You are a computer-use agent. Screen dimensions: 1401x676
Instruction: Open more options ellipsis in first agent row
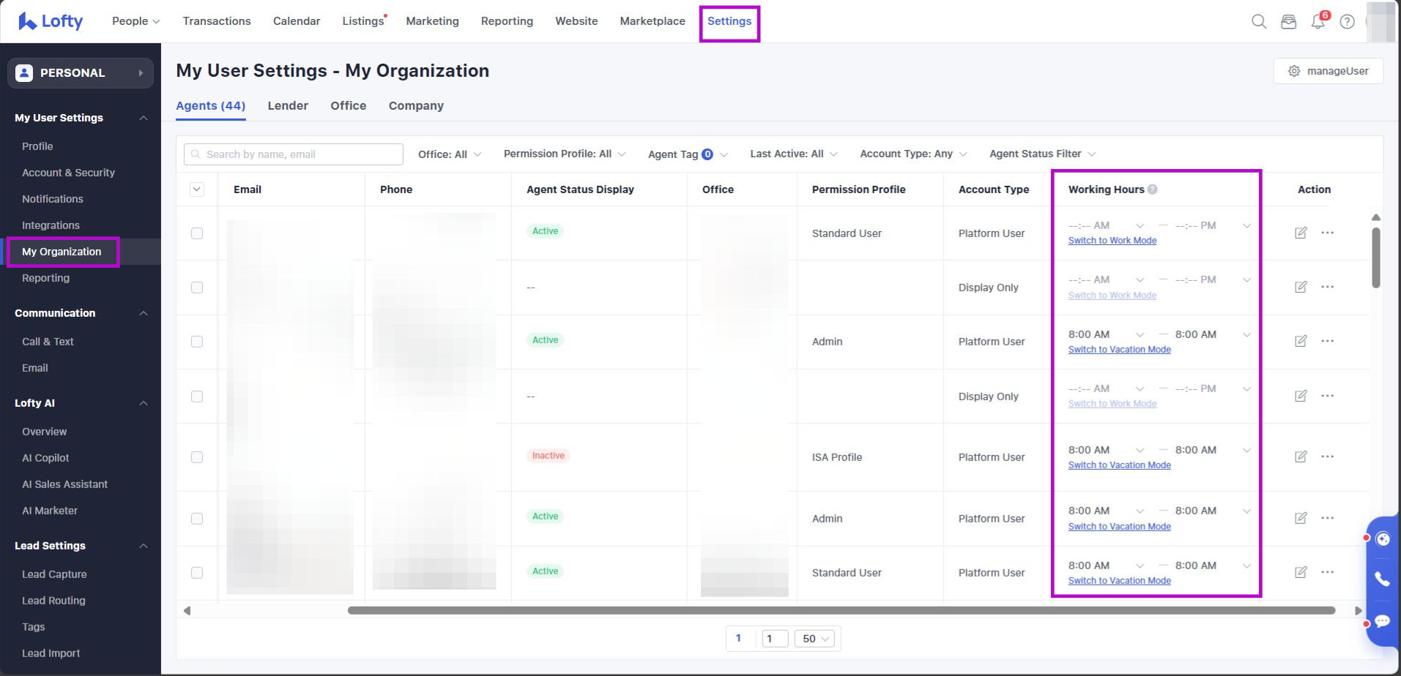(x=1327, y=233)
